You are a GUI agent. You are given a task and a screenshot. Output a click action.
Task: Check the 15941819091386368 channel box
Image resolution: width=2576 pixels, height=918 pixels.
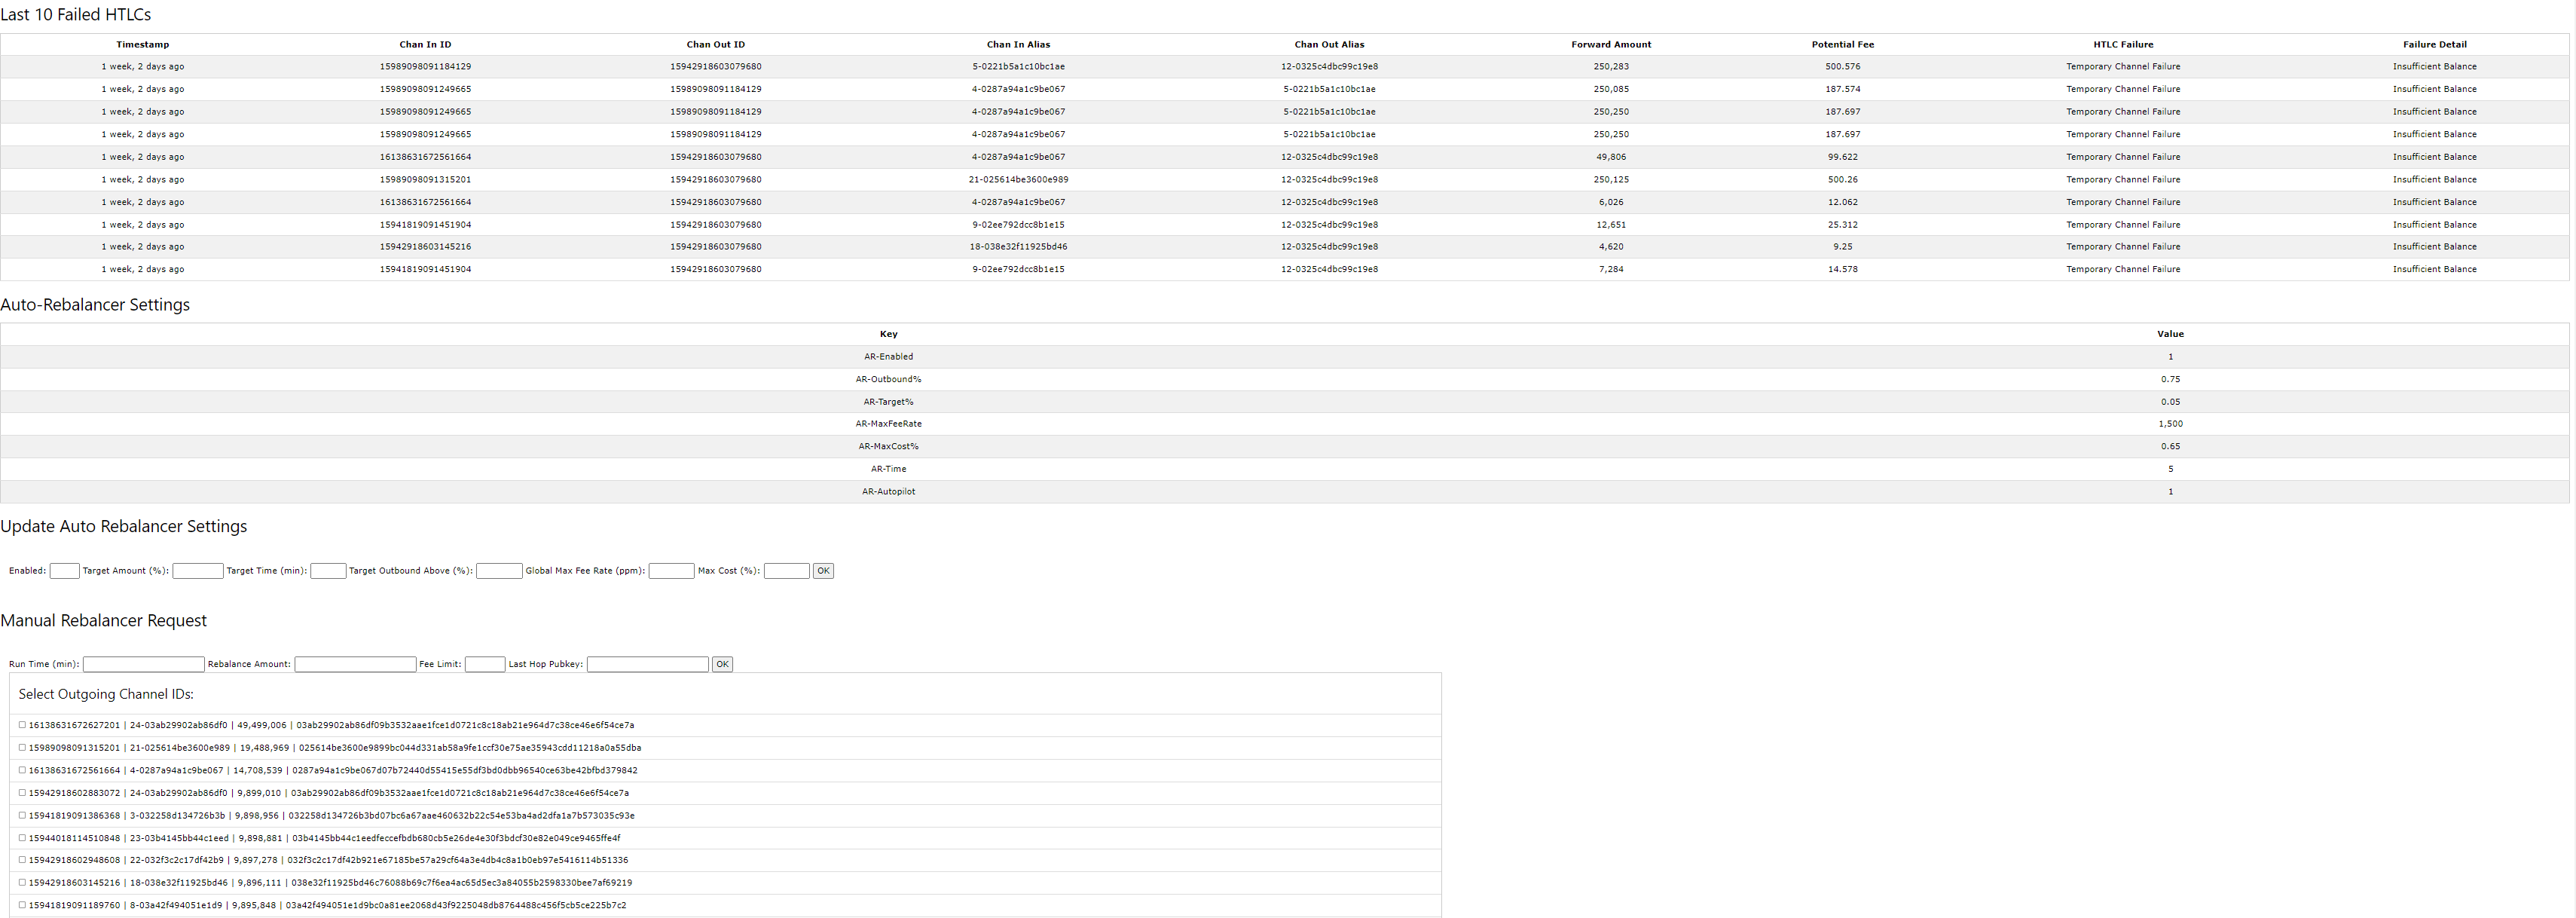22,815
